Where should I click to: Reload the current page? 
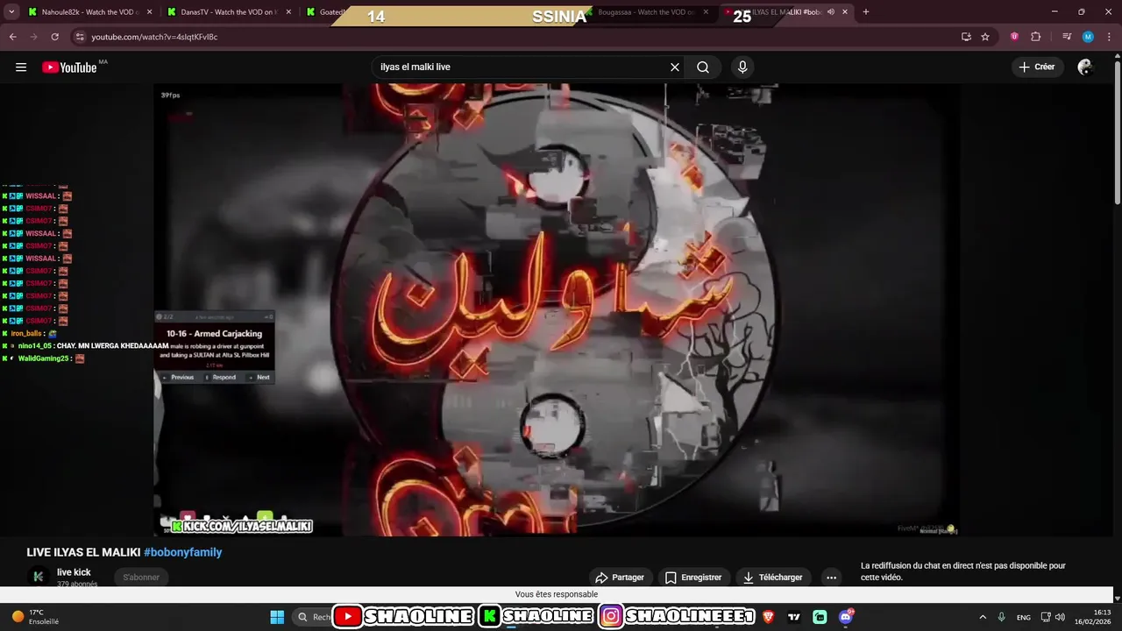click(55, 37)
